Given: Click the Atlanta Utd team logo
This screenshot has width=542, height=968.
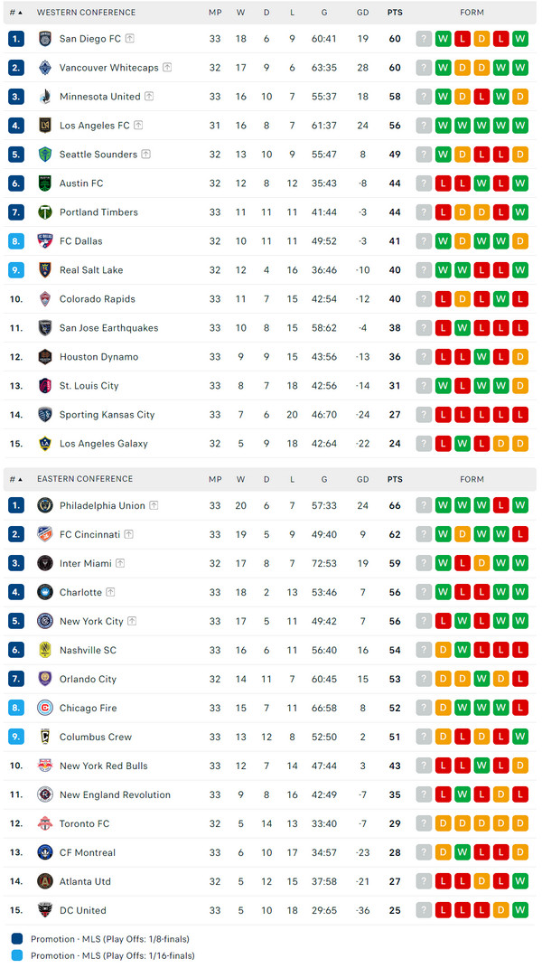Looking at the screenshot, I should click(45, 882).
